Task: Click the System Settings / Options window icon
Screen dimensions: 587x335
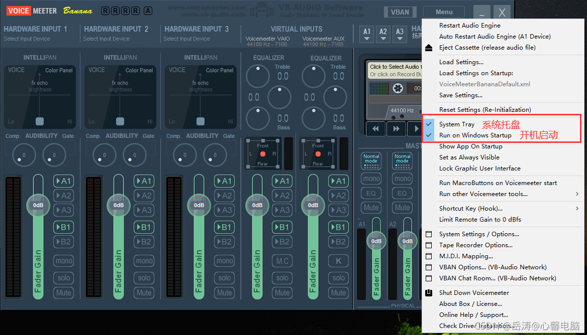Action: tap(429, 234)
